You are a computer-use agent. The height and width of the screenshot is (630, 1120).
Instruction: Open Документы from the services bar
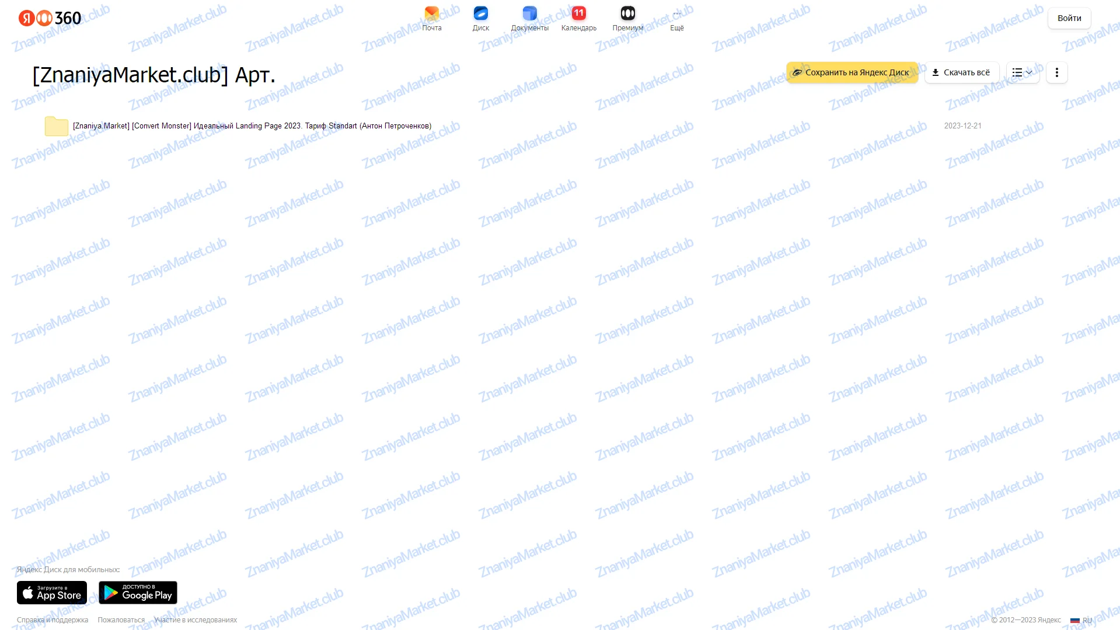(x=529, y=18)
